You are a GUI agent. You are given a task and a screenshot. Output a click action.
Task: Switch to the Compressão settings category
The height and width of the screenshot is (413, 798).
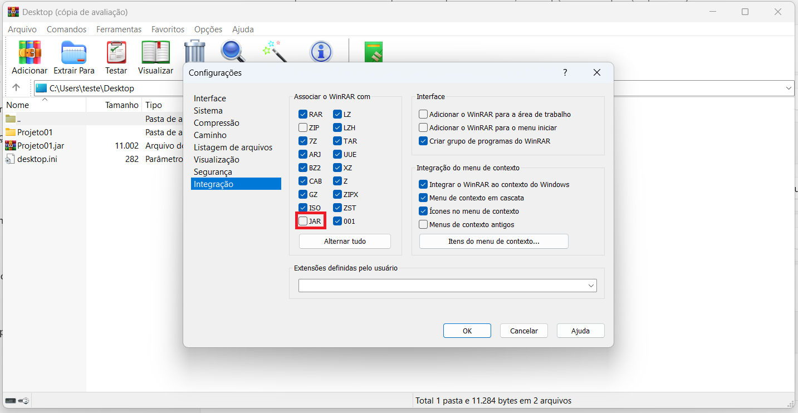pyautogui.click(x=217, y=123)
